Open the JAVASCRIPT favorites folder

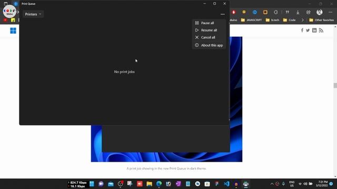point(251,20)
